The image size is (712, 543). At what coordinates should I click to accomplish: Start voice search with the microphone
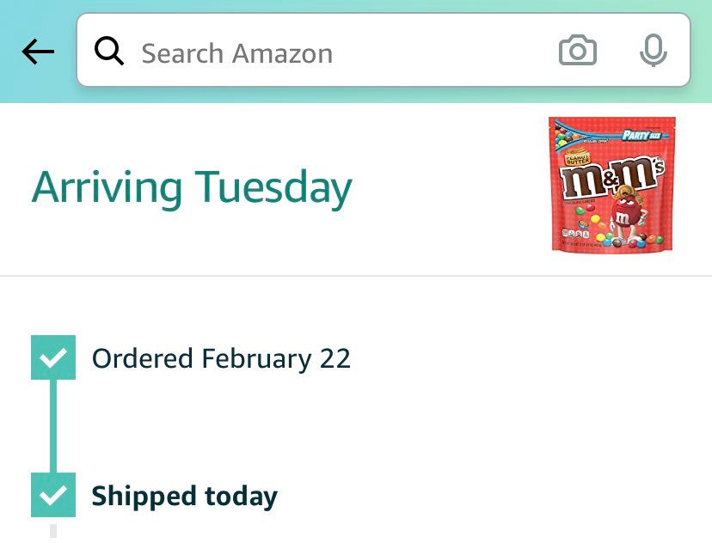tap(653, 52)
